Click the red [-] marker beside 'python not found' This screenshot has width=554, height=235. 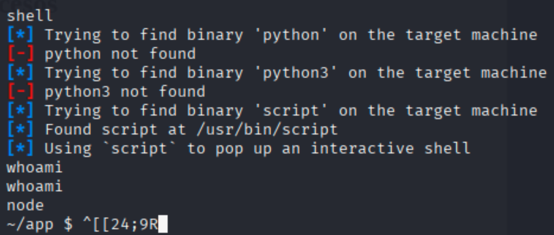[20, 54]
